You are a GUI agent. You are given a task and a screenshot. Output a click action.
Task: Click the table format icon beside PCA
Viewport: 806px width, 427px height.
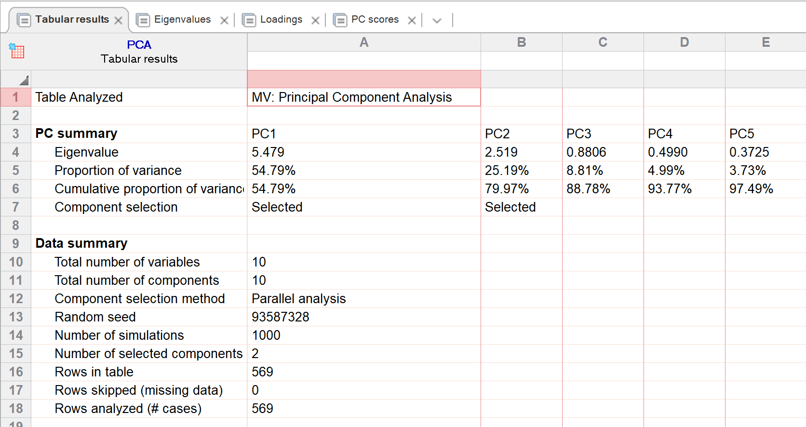[16, 51]
